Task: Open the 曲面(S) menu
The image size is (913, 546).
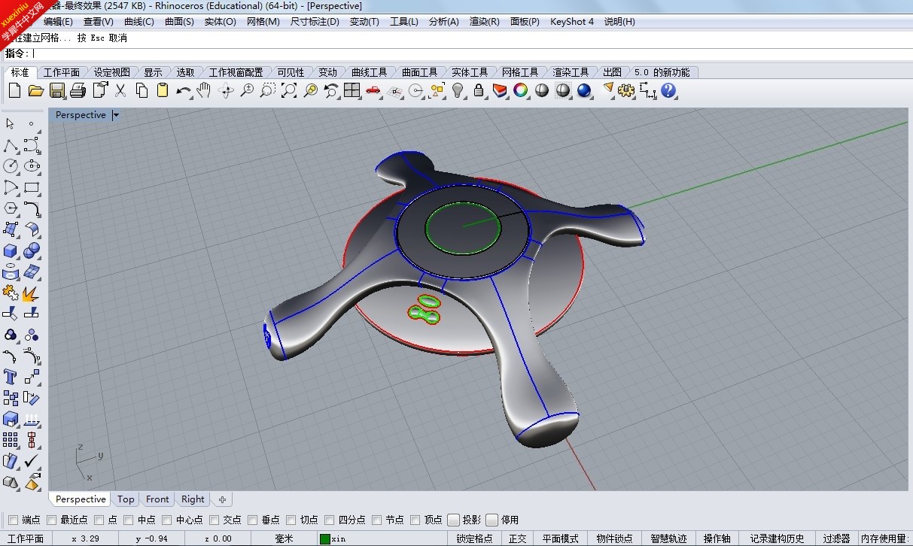Action: click(x=179, y=22)
